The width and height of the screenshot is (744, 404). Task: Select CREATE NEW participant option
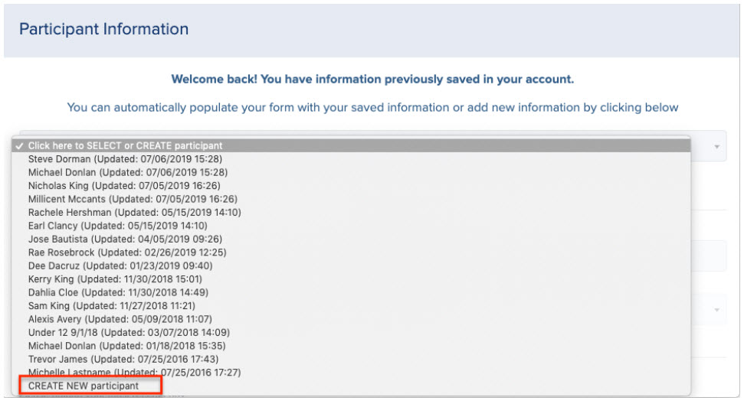pyautogui.click(x=351, y=386)
